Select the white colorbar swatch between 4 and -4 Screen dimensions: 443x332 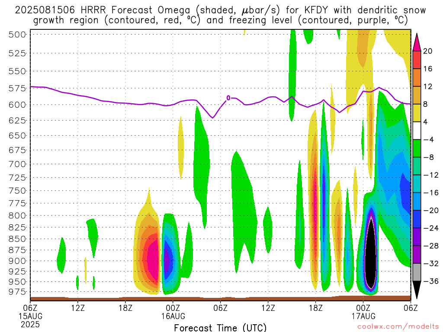(417, 131)
